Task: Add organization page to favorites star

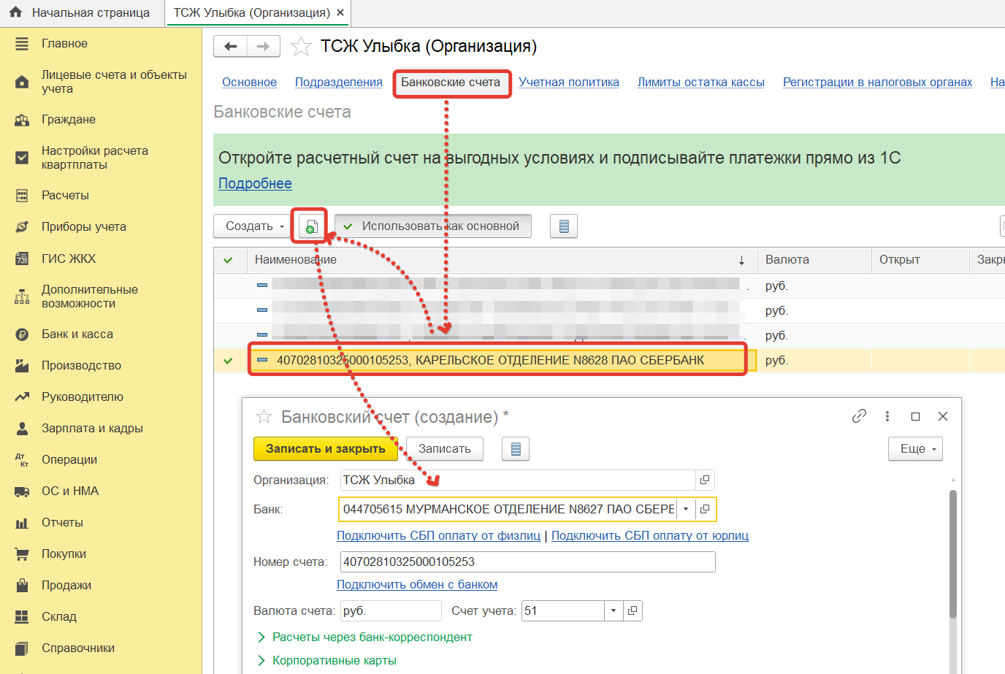Action: (x=301, y=47)
